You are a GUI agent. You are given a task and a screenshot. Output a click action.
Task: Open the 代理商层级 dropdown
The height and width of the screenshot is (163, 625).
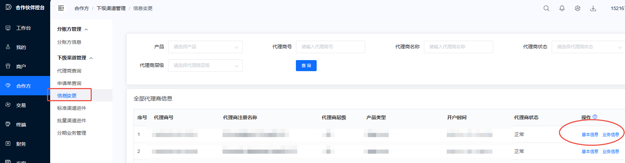(x=205, y=66)
